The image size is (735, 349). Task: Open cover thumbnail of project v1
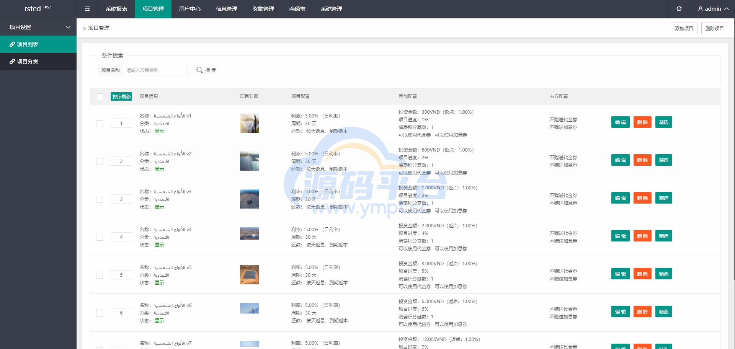pyautogui.click(x=250, y=123)
